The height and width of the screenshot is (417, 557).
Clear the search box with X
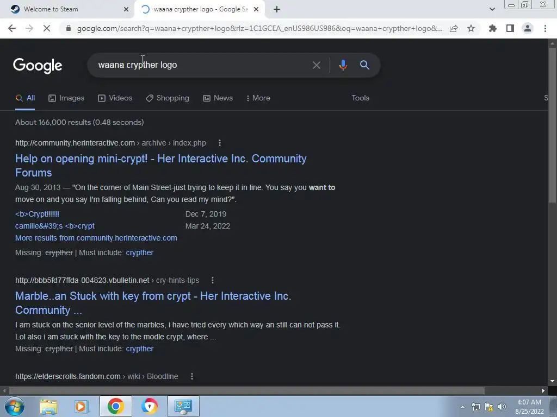(316, 65)
